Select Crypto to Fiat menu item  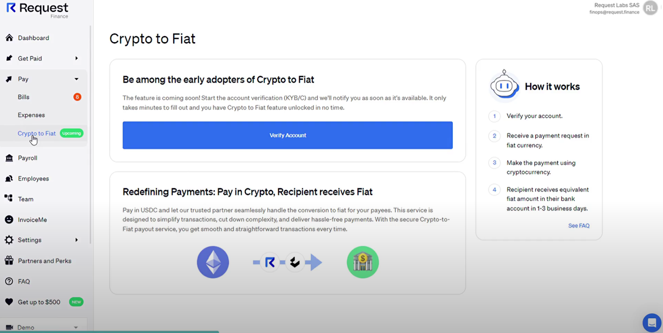(x=37, y=133)
